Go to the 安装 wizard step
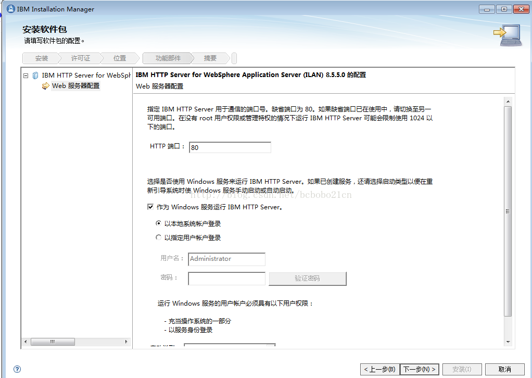532x378 pixels. pyautogui.click(x=42, y=58)
